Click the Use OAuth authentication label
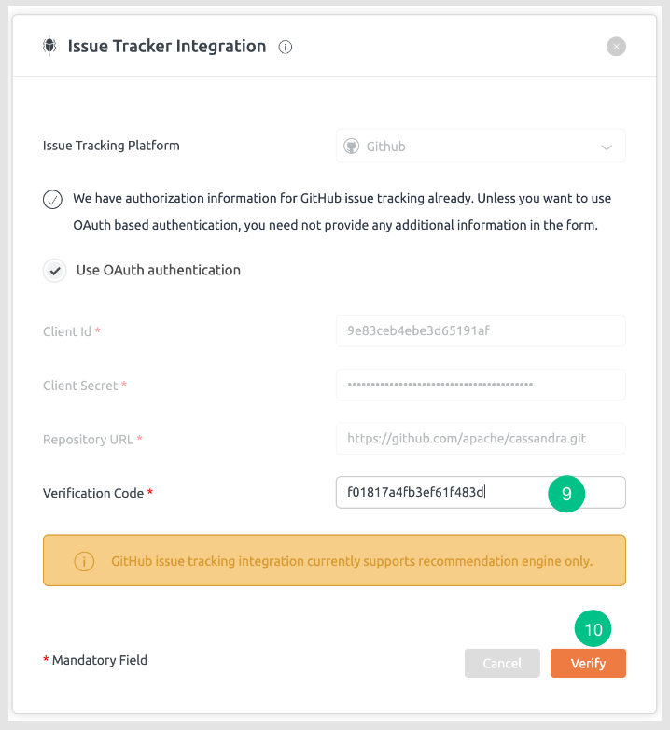Image resolution: width=670 pixels, height=730 pixels. pos(159,270)
